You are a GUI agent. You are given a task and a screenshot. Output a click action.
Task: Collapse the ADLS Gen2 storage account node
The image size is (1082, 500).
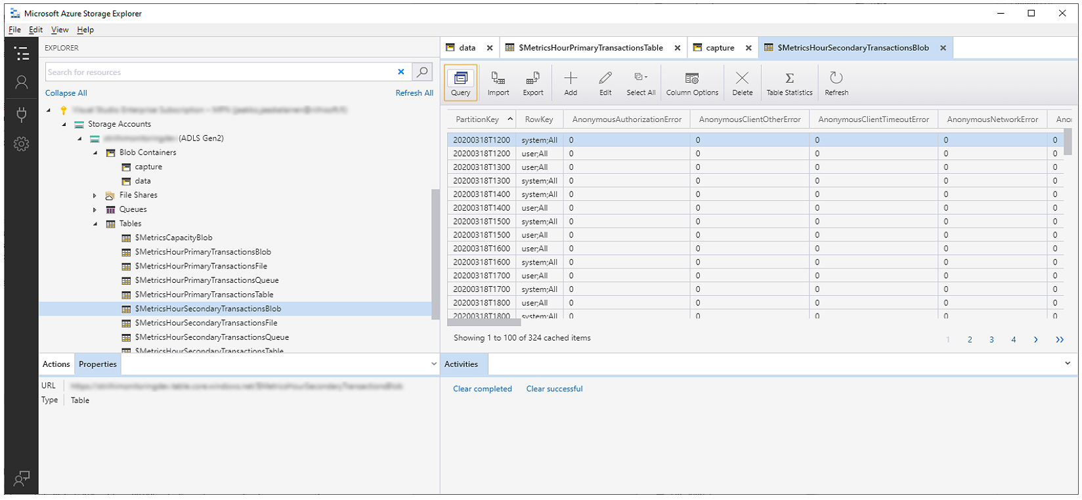pos(80,138)
